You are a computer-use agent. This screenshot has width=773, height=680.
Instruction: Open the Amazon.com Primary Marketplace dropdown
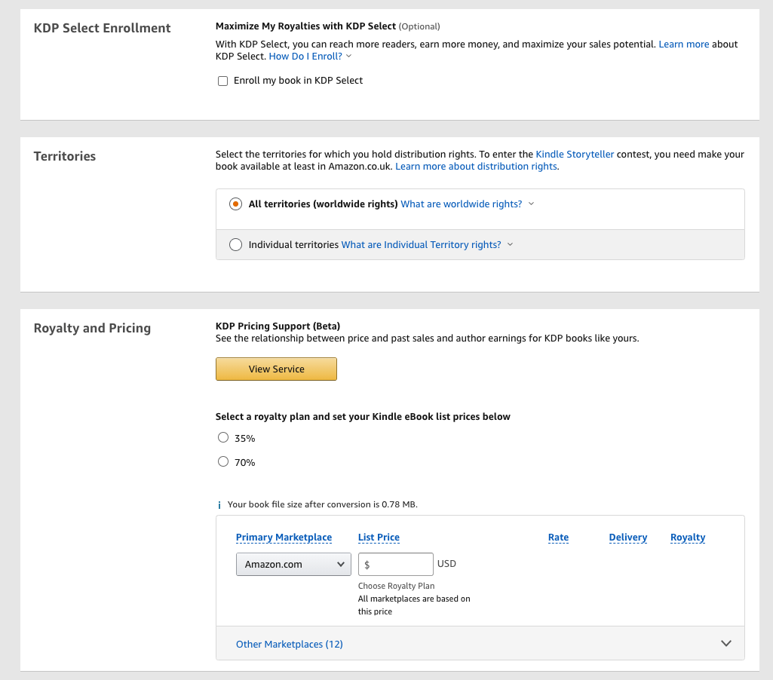point(293,564)
